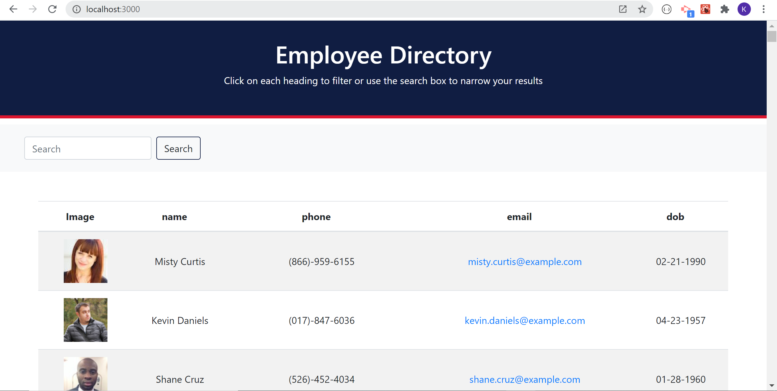Sort by the dob column heading
The image size is (777, 391).
coord(675,217)
